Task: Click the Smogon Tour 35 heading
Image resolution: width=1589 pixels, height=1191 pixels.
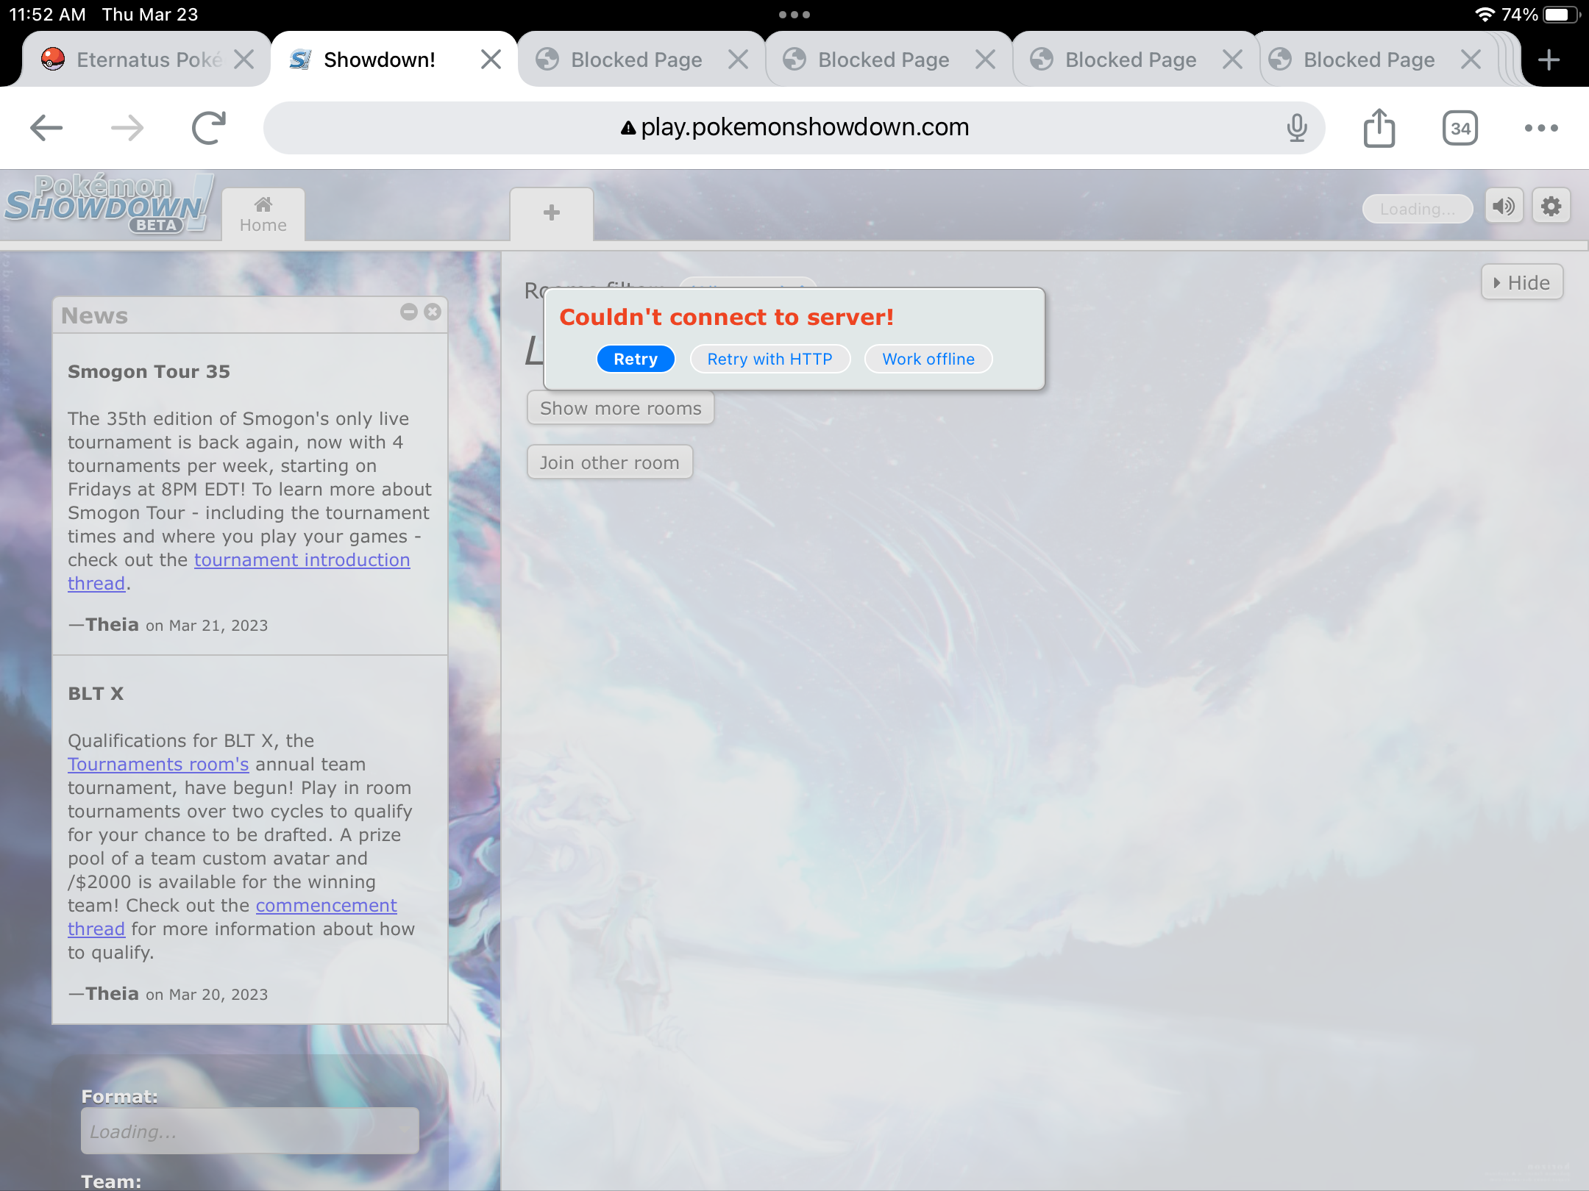Action: 149,372
